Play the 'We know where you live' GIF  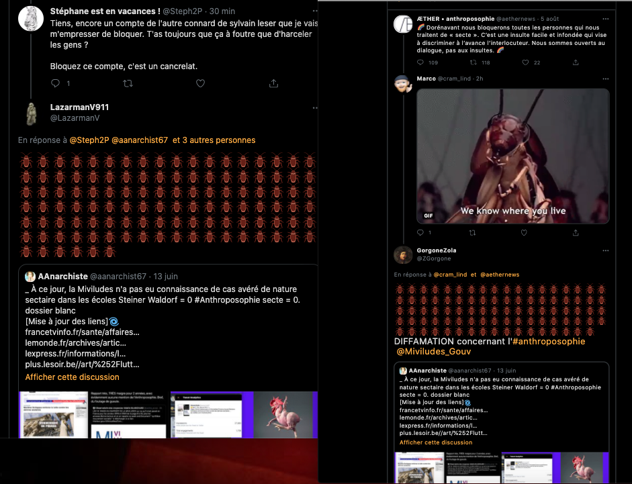pos(512,156)
